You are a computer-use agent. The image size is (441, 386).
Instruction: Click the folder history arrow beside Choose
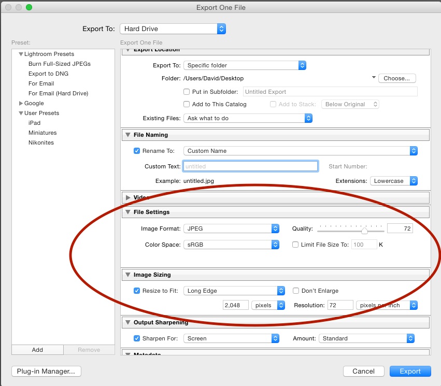374,78
